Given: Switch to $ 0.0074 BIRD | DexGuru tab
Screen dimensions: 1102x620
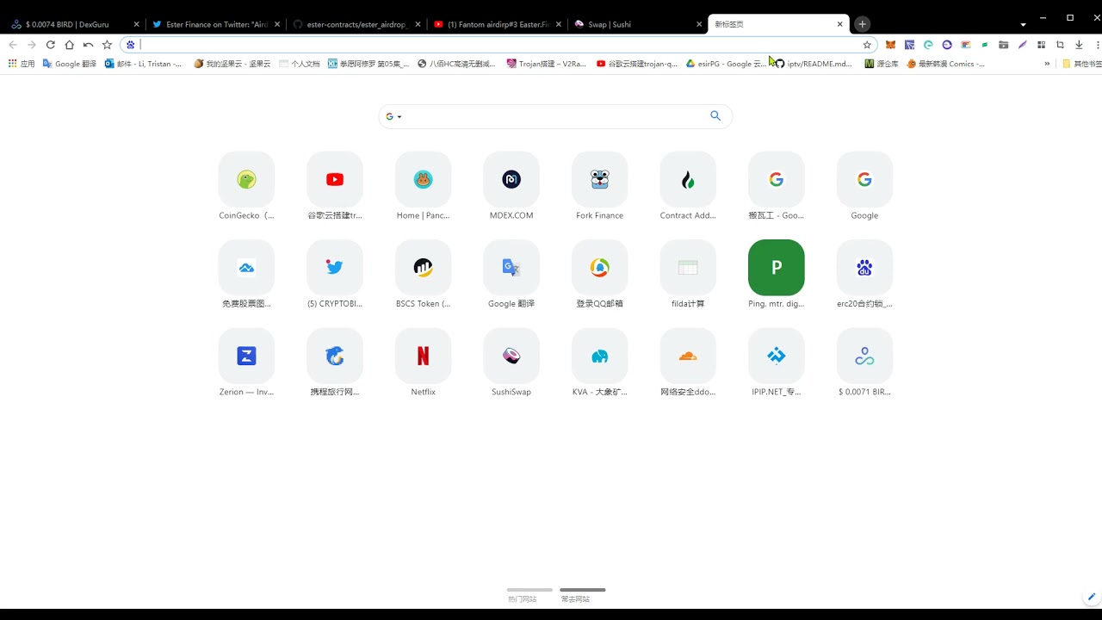Looking at the screenshot, I should (x=72, y=24).
